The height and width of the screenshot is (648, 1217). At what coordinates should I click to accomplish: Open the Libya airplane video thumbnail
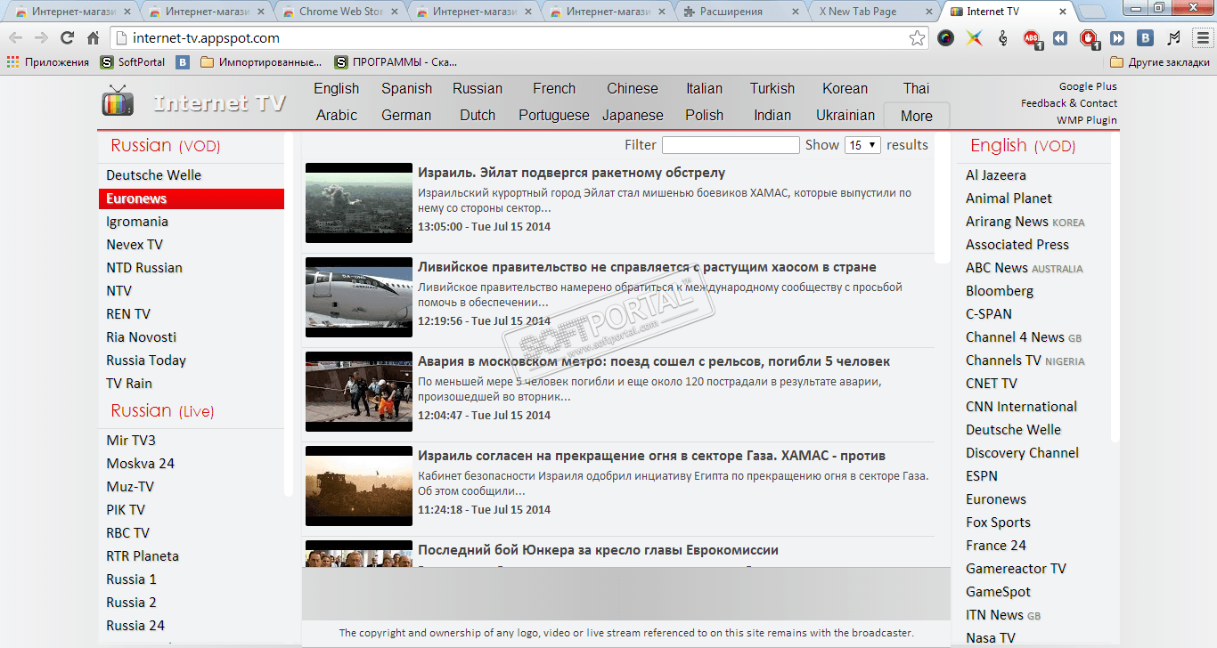pyautogui.click(x=359, y=297)
